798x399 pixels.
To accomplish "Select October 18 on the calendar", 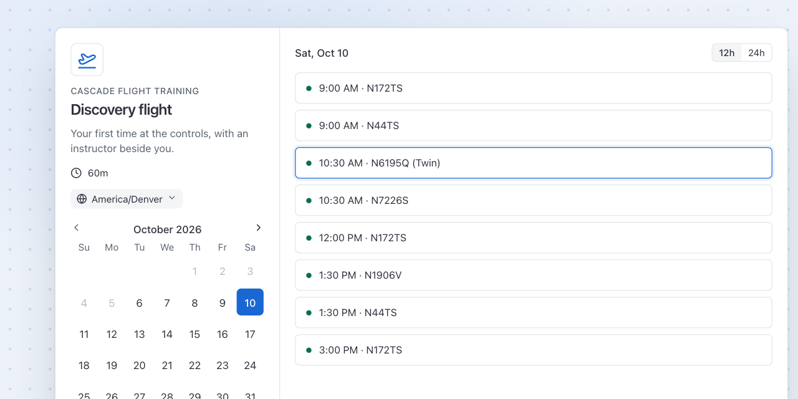I will pos(84,365).
